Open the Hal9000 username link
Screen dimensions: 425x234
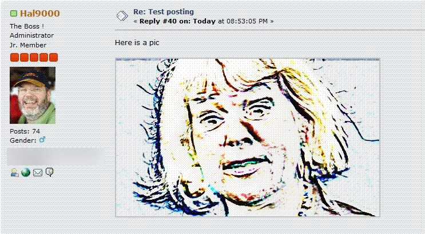point(40,13)
